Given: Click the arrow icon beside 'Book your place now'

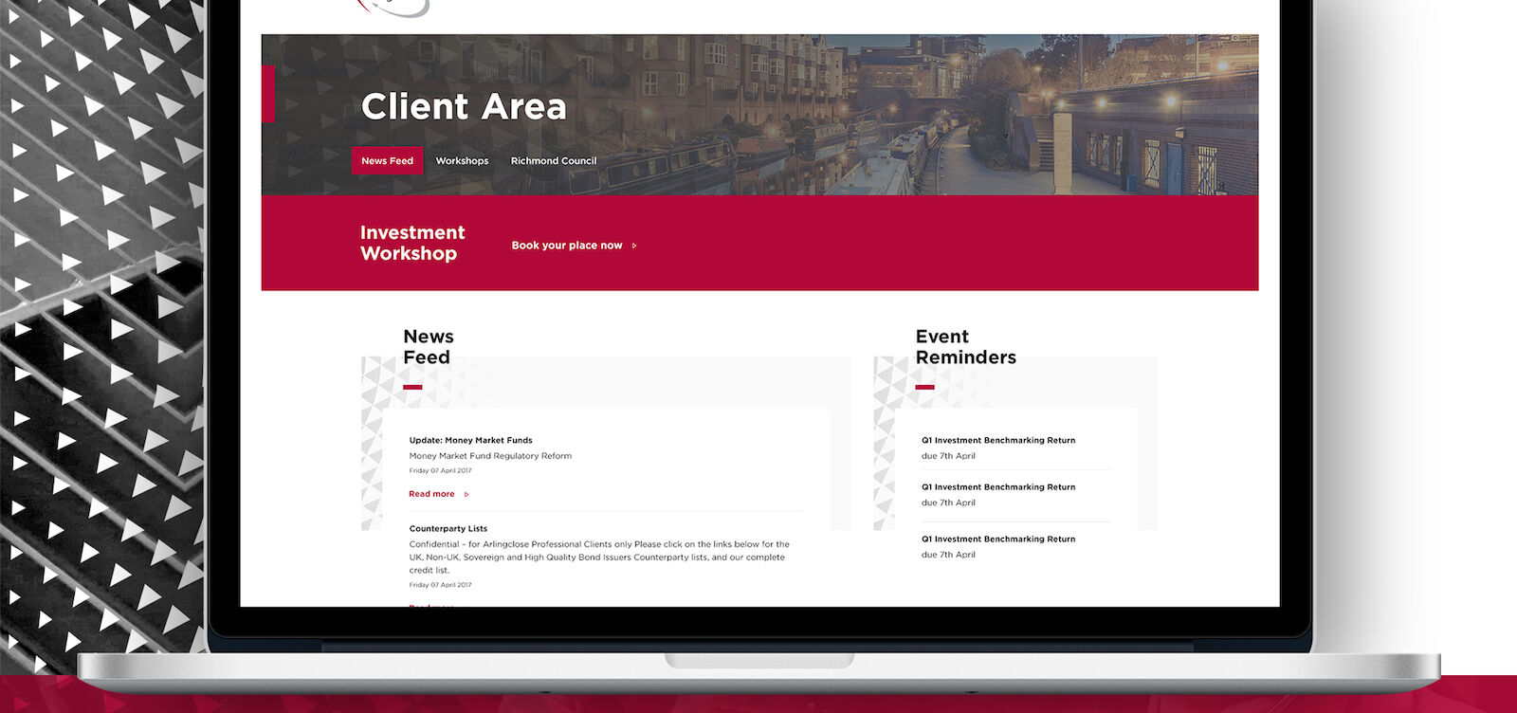Looking at the screenshot, I should coord(634,246).
